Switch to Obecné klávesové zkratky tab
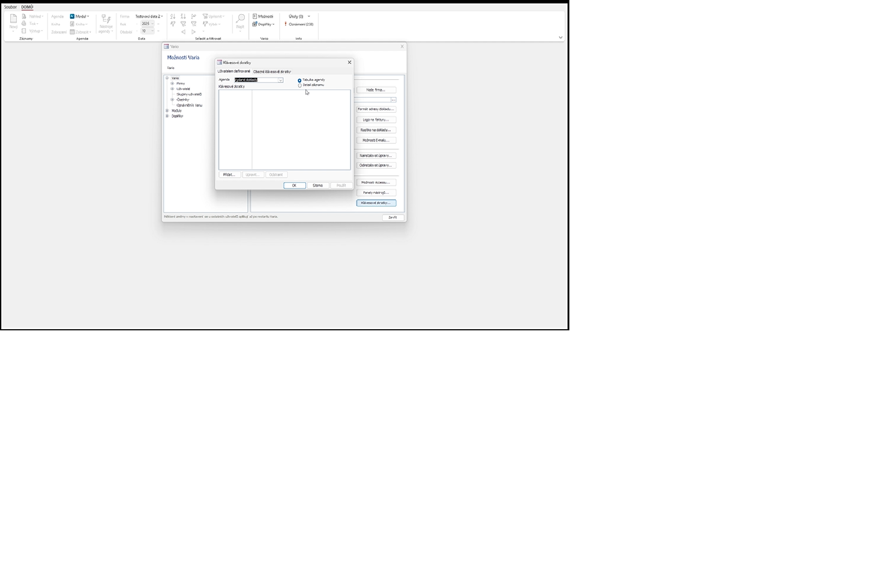This screenshot has height=573, width=886. [272, 72]
